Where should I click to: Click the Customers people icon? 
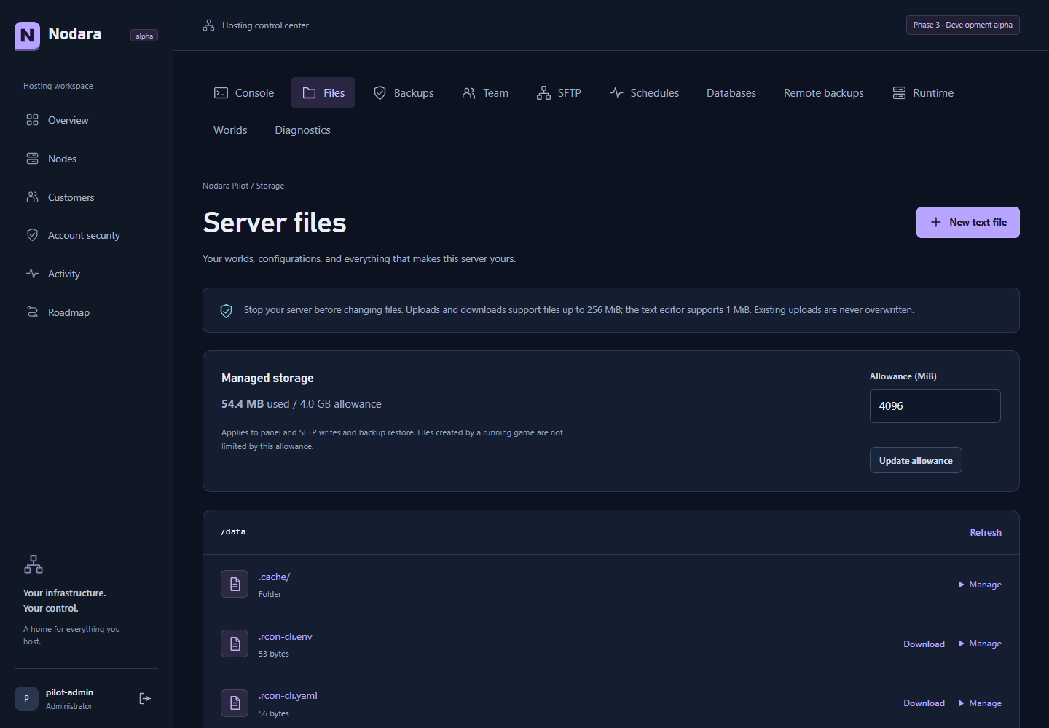click(x=32, y=197)
